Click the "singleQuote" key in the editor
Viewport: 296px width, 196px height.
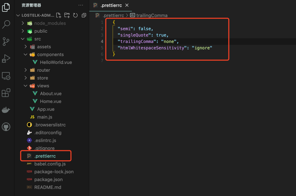click(x=134, y=35)
